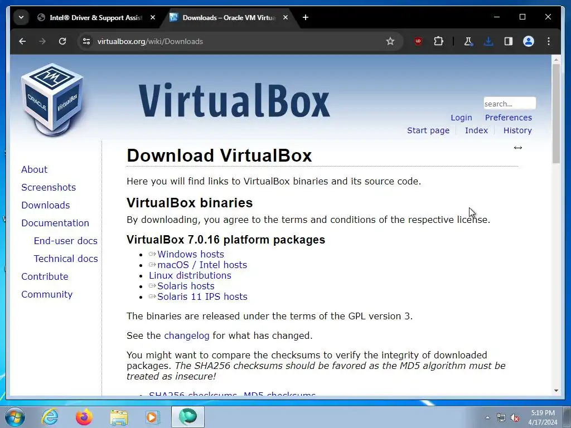
Task: Download the Solaris 11 IPS hosts package
Action: [x=202, y=296]
